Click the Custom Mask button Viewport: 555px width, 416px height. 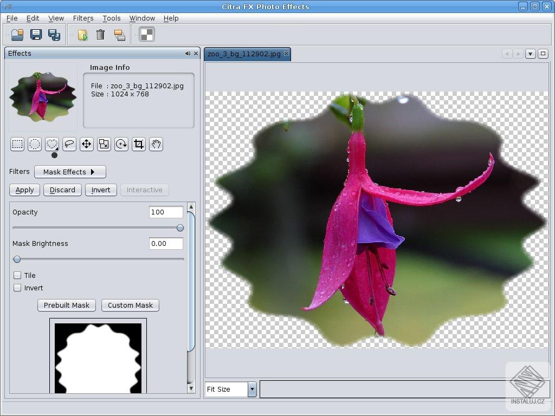point(130,305)
